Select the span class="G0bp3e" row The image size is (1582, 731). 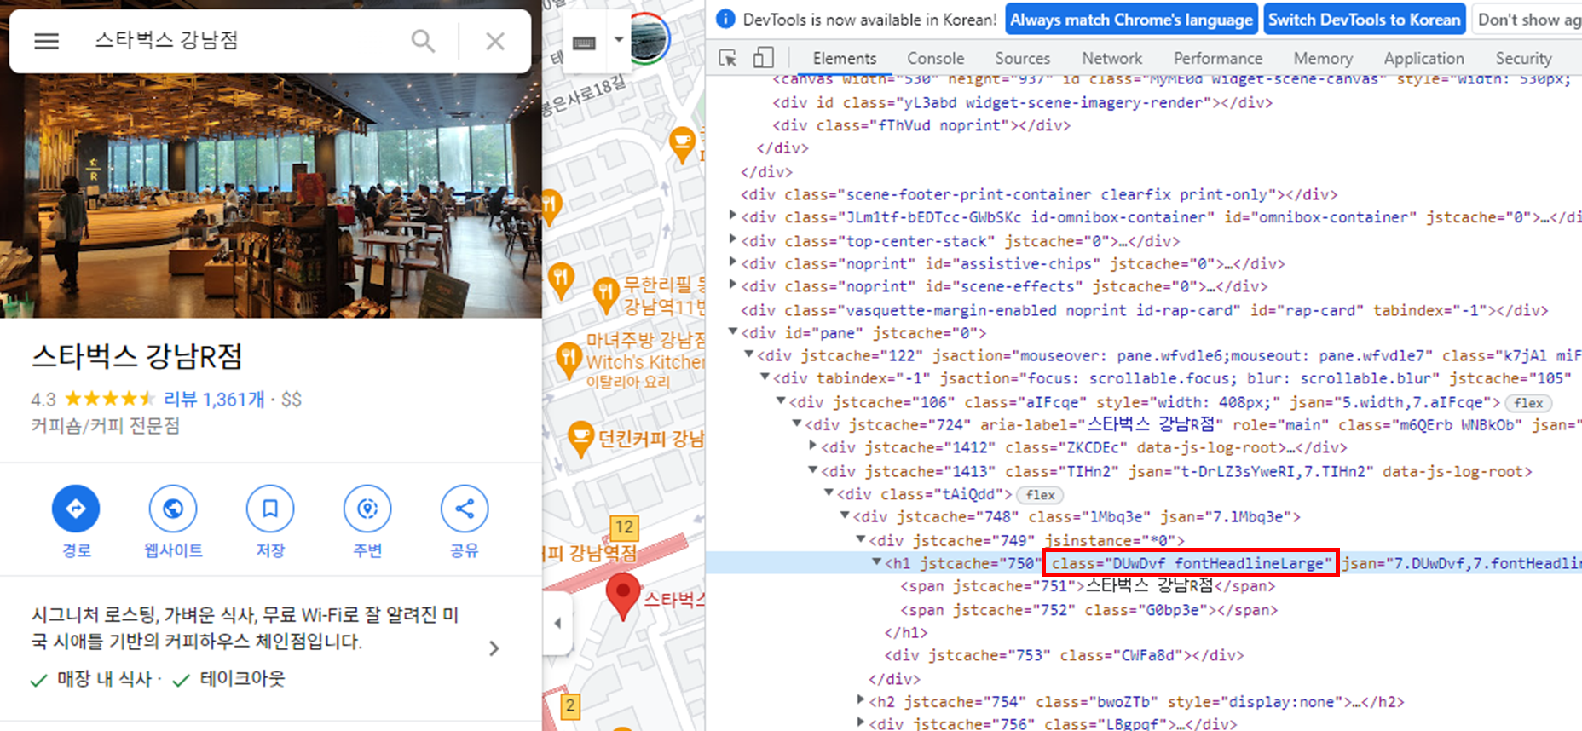pyautogui.click(x=1088, y=610)
